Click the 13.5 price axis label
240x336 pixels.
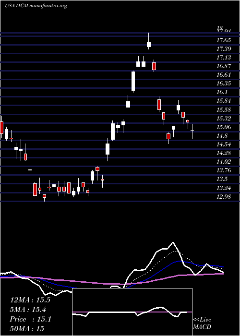(x=222, y=179)
